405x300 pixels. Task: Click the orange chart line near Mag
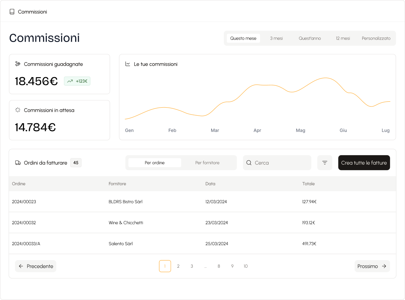tap(300, 89)
